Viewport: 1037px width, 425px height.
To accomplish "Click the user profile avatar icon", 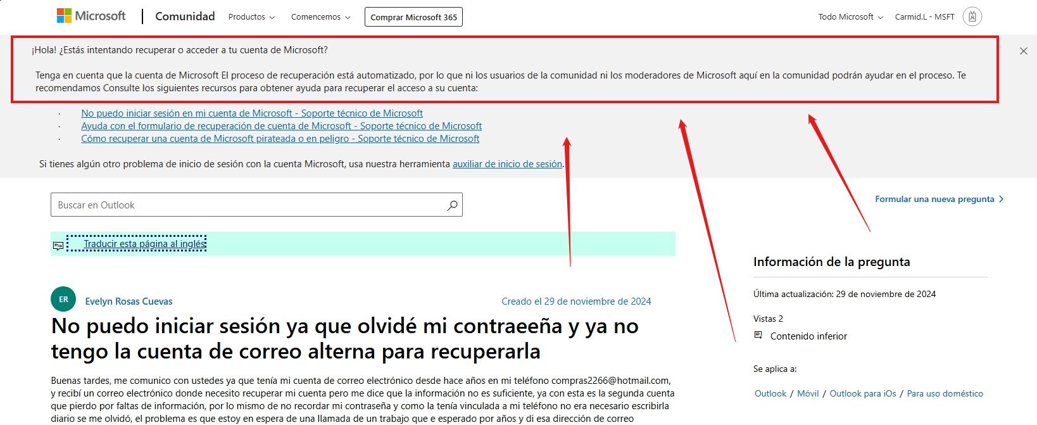I will [972, 16].
